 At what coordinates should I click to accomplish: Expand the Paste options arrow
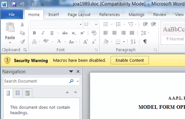[10, 43]
